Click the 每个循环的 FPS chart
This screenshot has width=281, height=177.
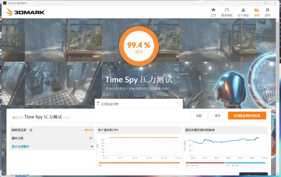[x=139, y=146]
